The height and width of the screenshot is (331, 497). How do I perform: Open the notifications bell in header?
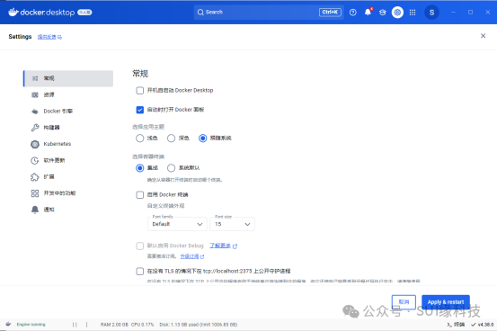[368, 12]
